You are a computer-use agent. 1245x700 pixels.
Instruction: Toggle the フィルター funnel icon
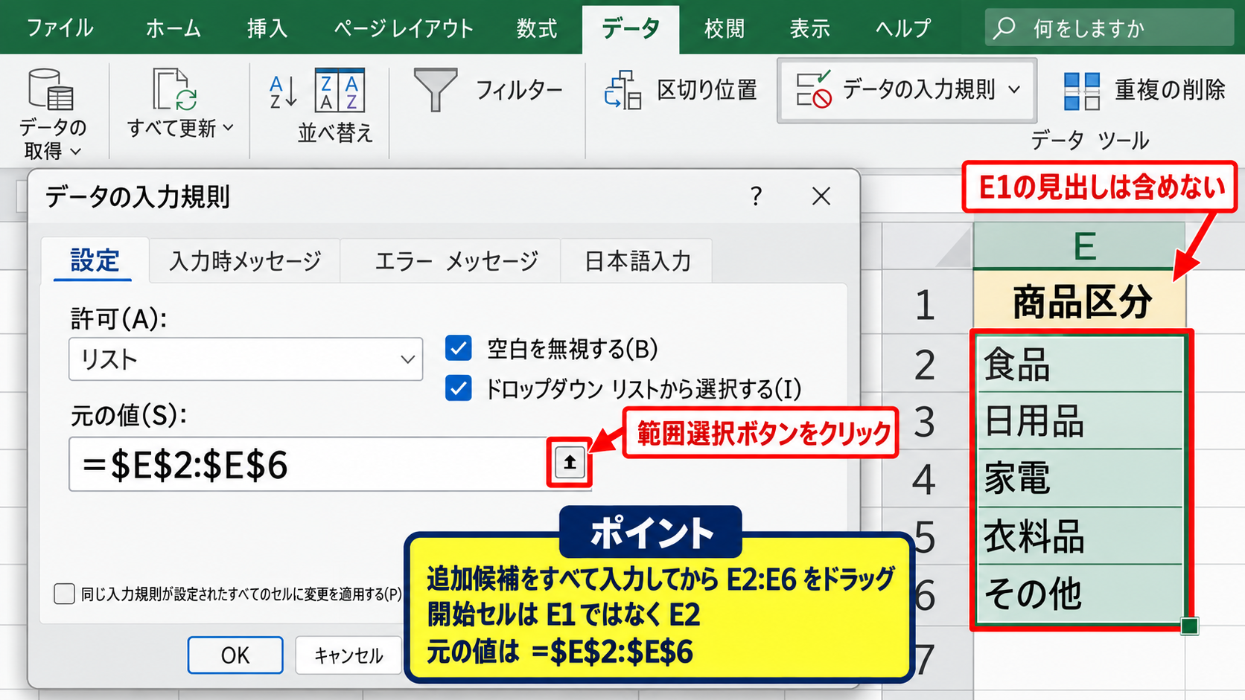pos(436,90)
